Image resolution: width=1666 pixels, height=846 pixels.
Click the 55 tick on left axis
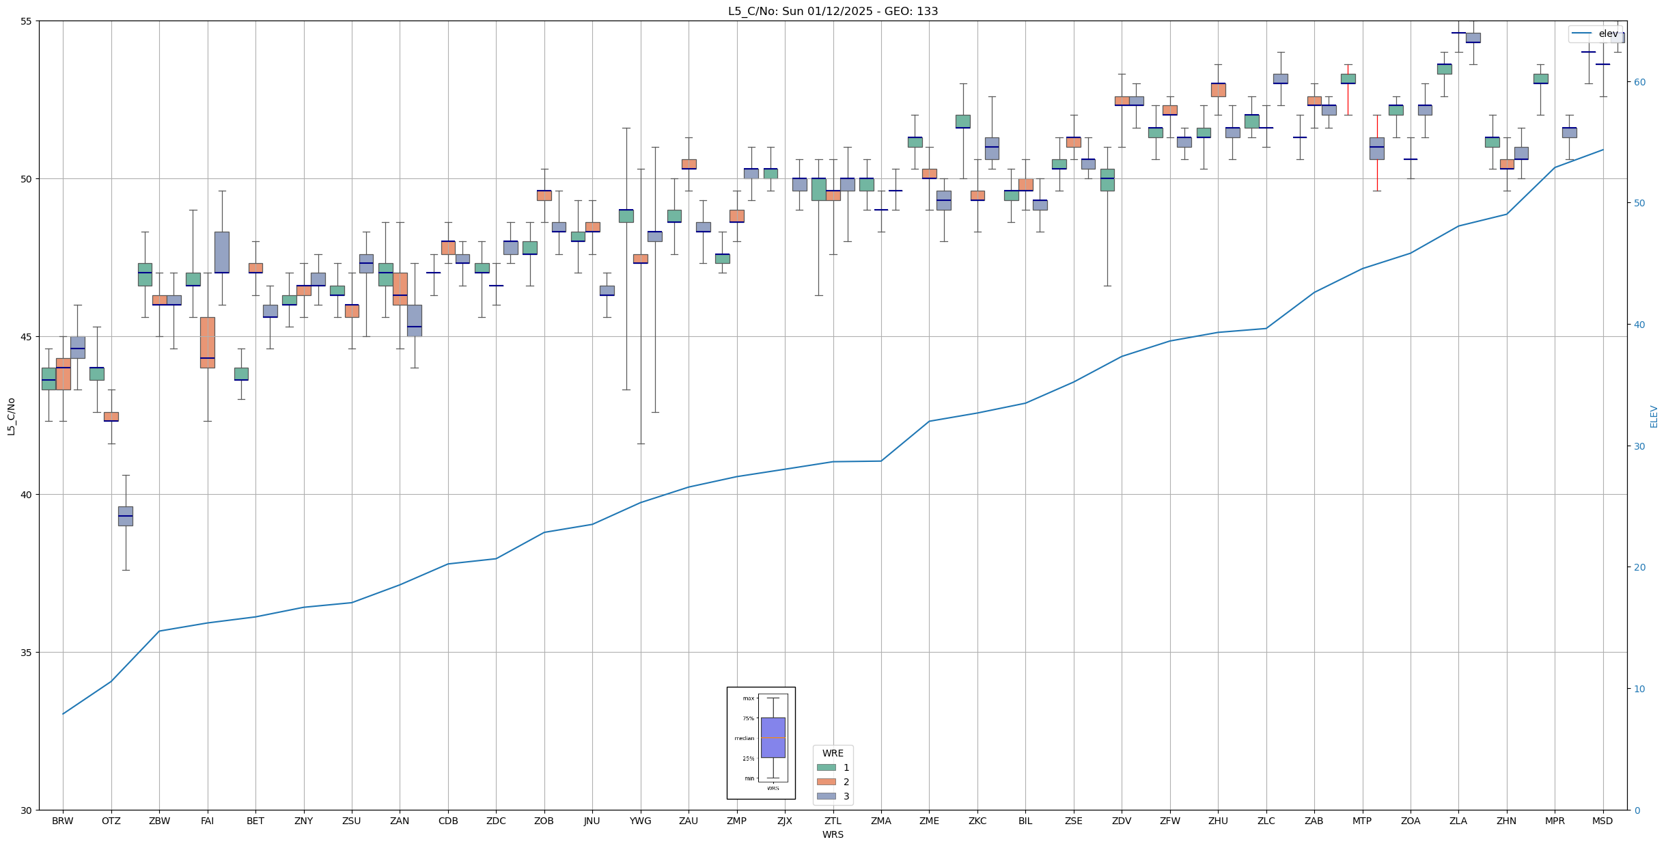pos(27,21)
